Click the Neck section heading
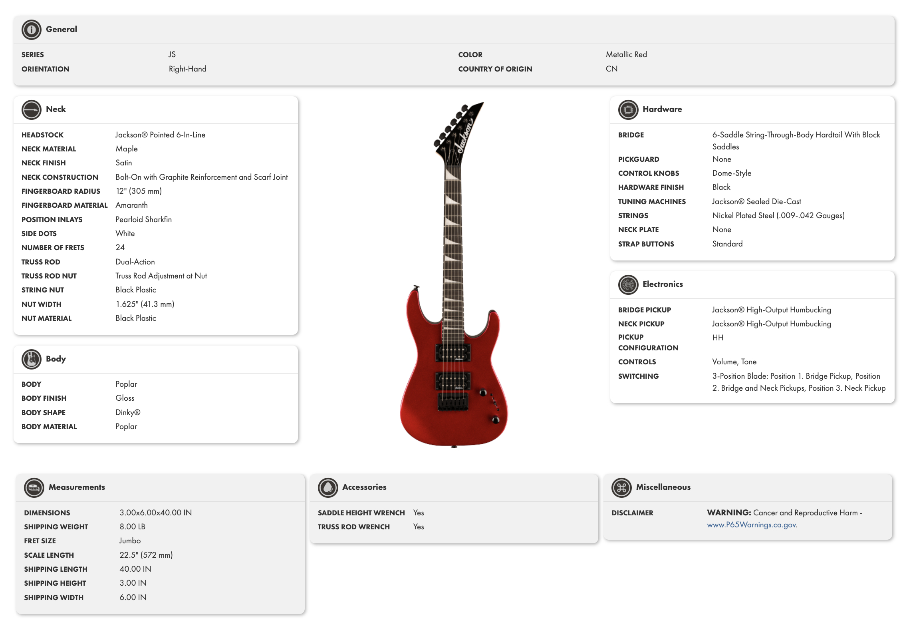Viewport: 905px width, 644px height. coord(56,109)
